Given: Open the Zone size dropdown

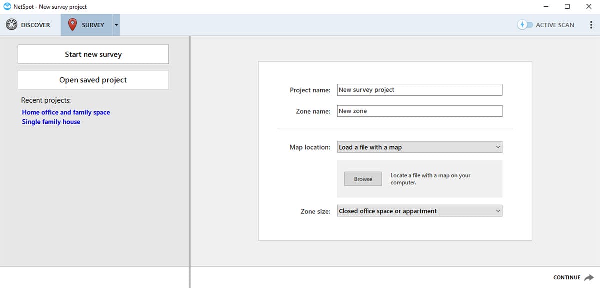Looking at the screenshot, I should pos(419,211).
